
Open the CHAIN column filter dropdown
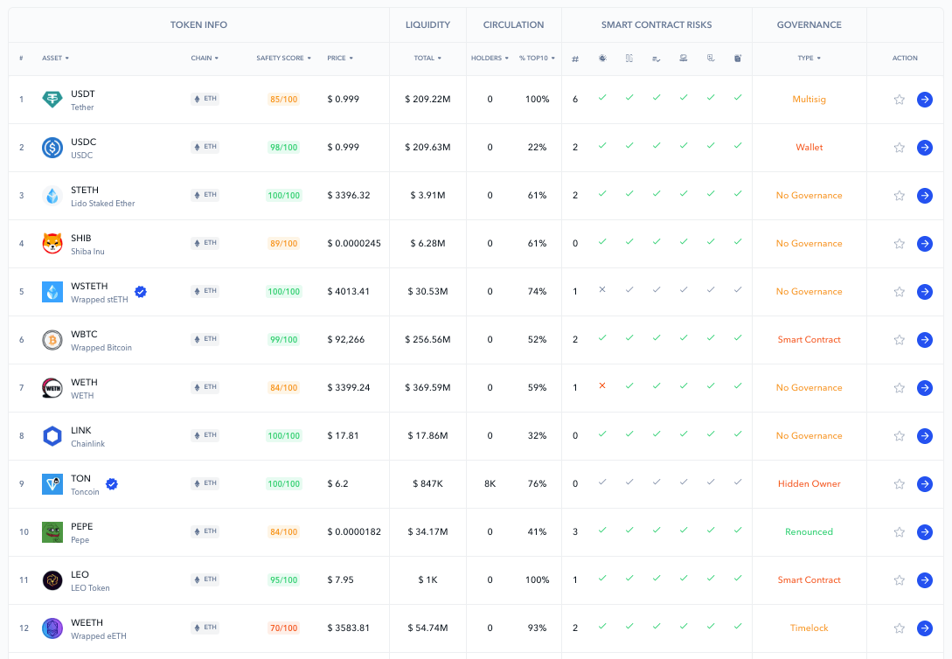(x=205, y=59)
